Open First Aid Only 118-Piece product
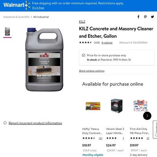 point(140,131)
